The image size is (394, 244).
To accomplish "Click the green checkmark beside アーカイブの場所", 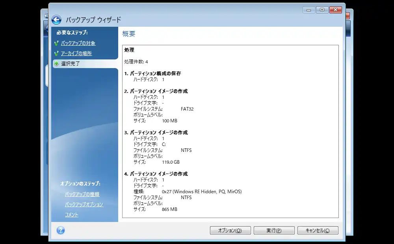I will 56,54.
